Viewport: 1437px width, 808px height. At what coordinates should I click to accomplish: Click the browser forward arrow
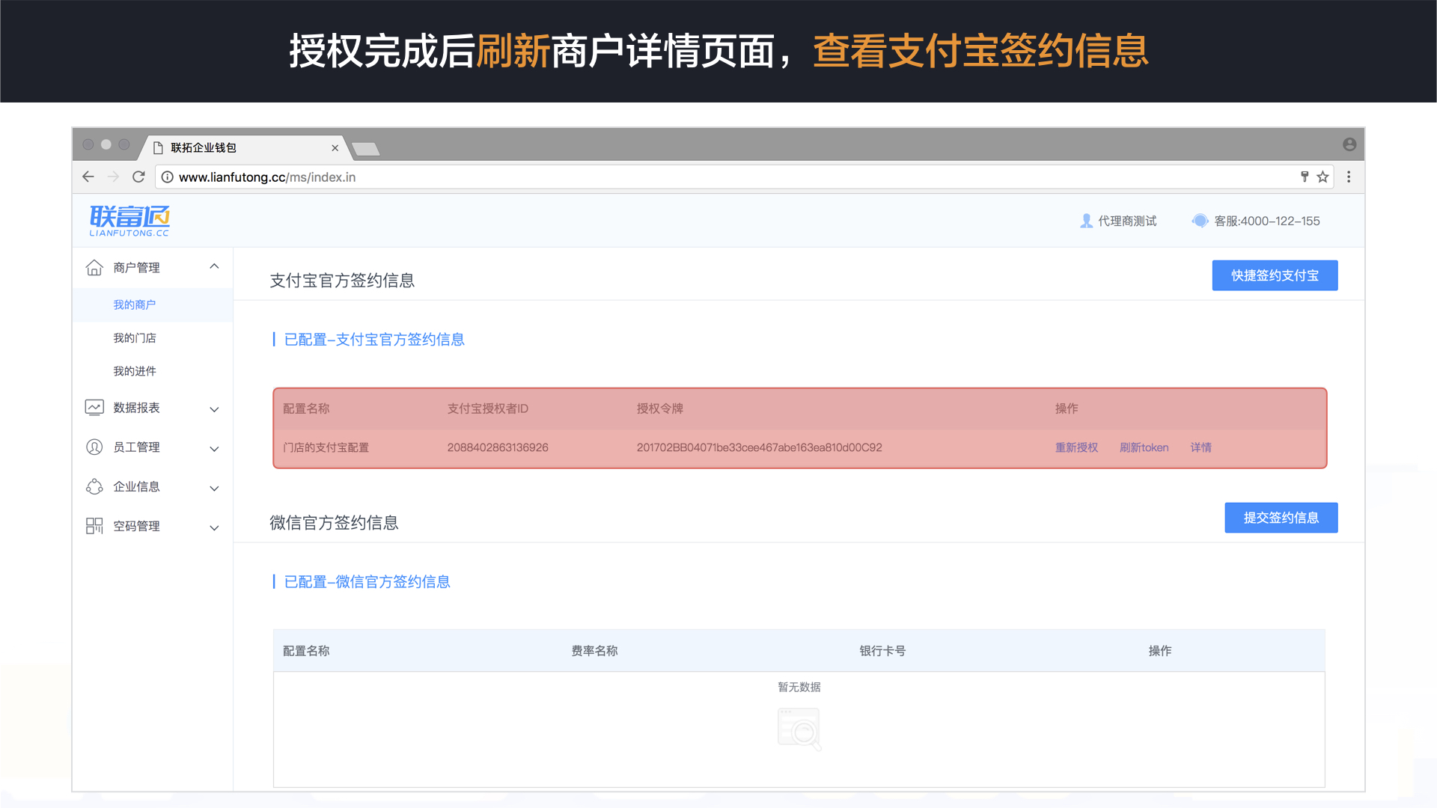[x=114, y=177]
